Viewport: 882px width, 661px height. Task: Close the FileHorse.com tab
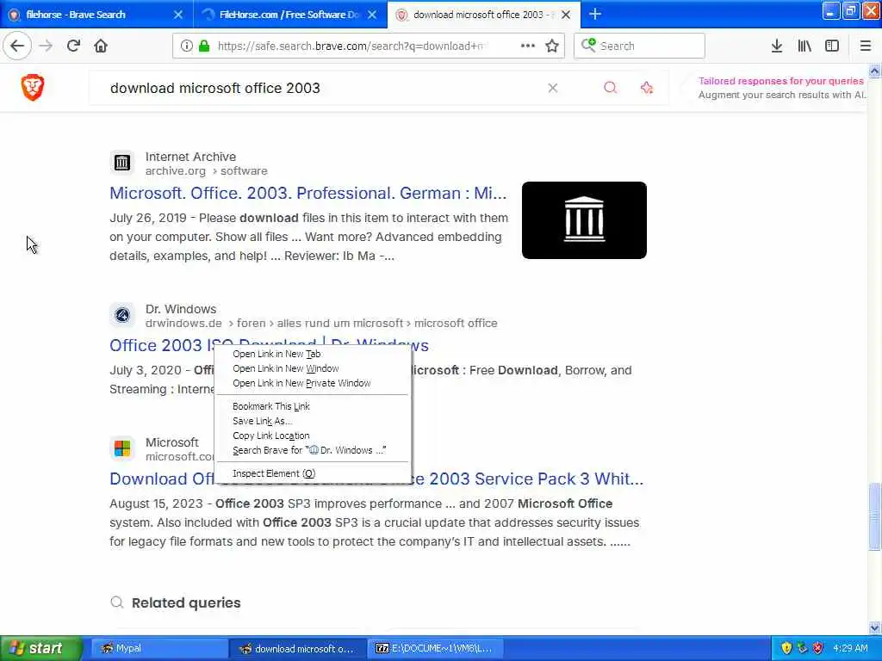point(372,15)
